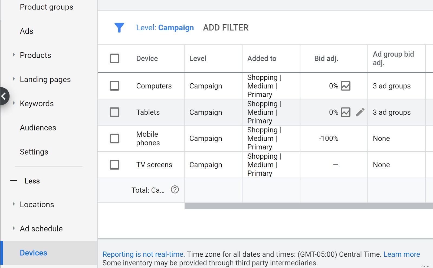Open the Settings page in sidebar

pos(34,152)
